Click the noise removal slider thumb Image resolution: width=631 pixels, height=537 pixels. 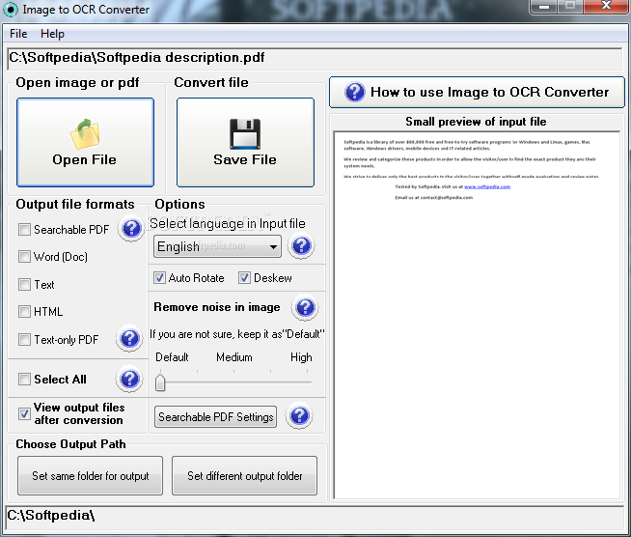[160, 382]
